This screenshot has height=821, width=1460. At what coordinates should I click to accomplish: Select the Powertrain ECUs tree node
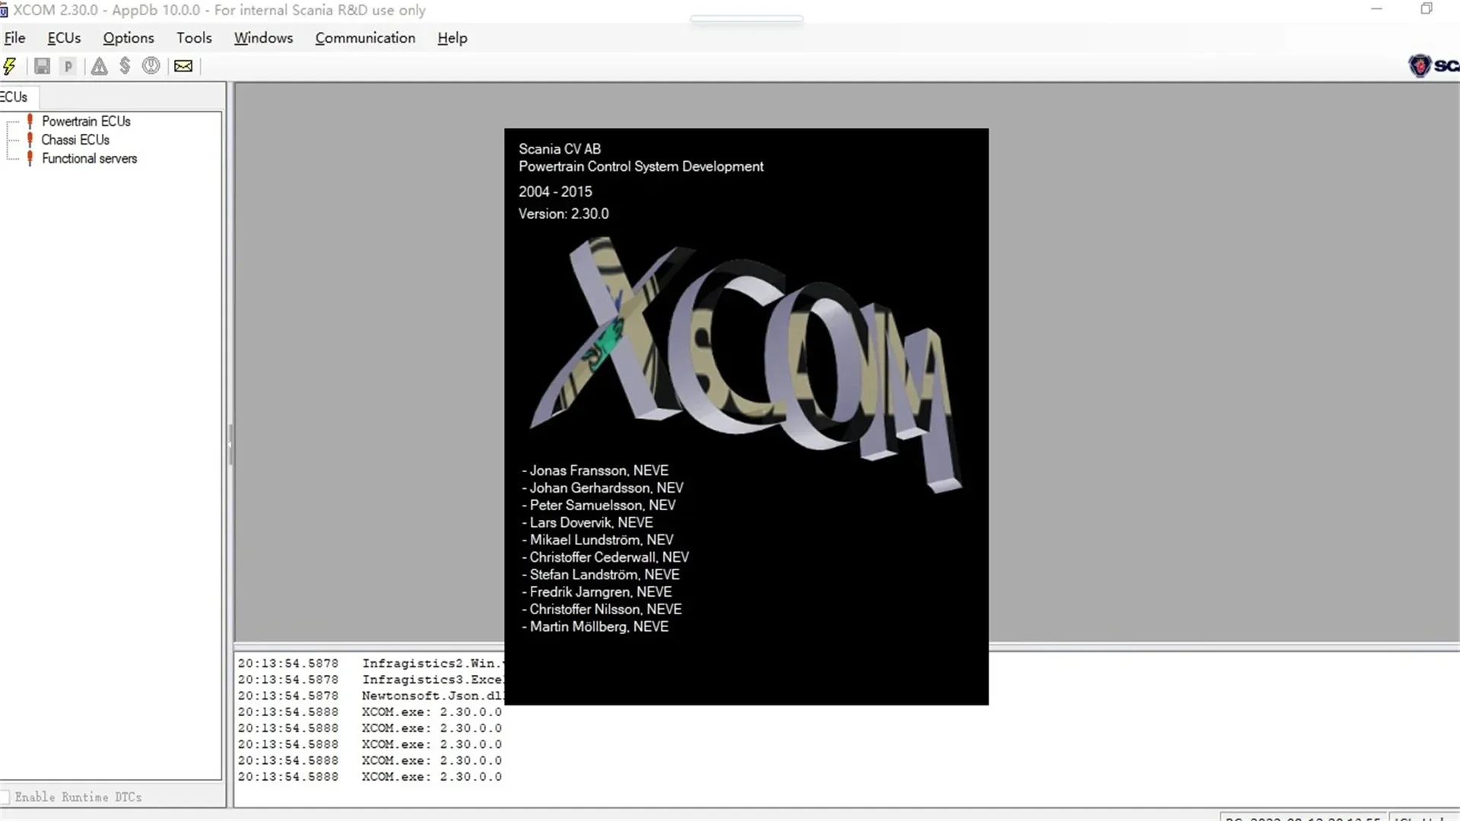86,121
